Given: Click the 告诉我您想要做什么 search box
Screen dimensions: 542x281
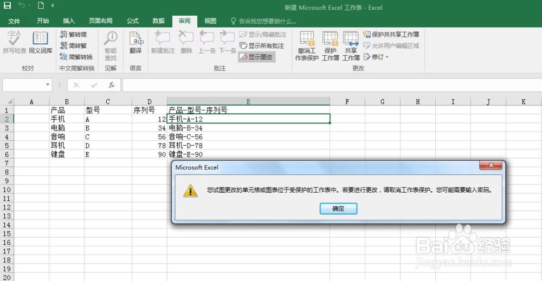Looking at the screenshot, I should click(264, 22).
